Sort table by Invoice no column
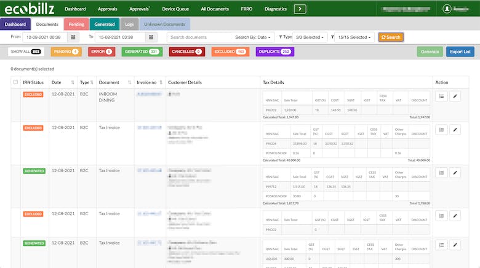 coord(161,82)
